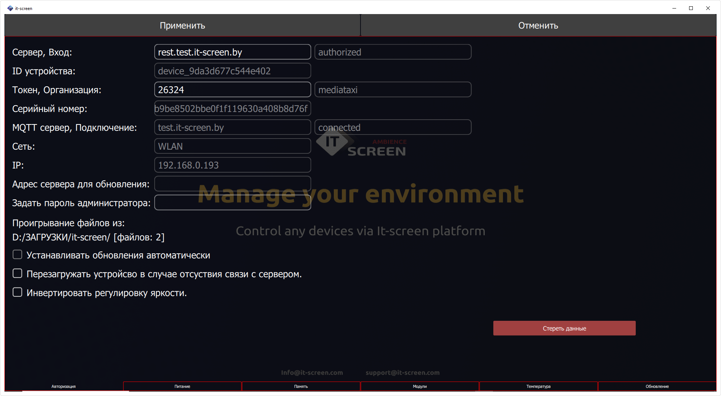Open the Авторизация tab
This screenshot has height=396, width=721.
[x=63, y=386]
